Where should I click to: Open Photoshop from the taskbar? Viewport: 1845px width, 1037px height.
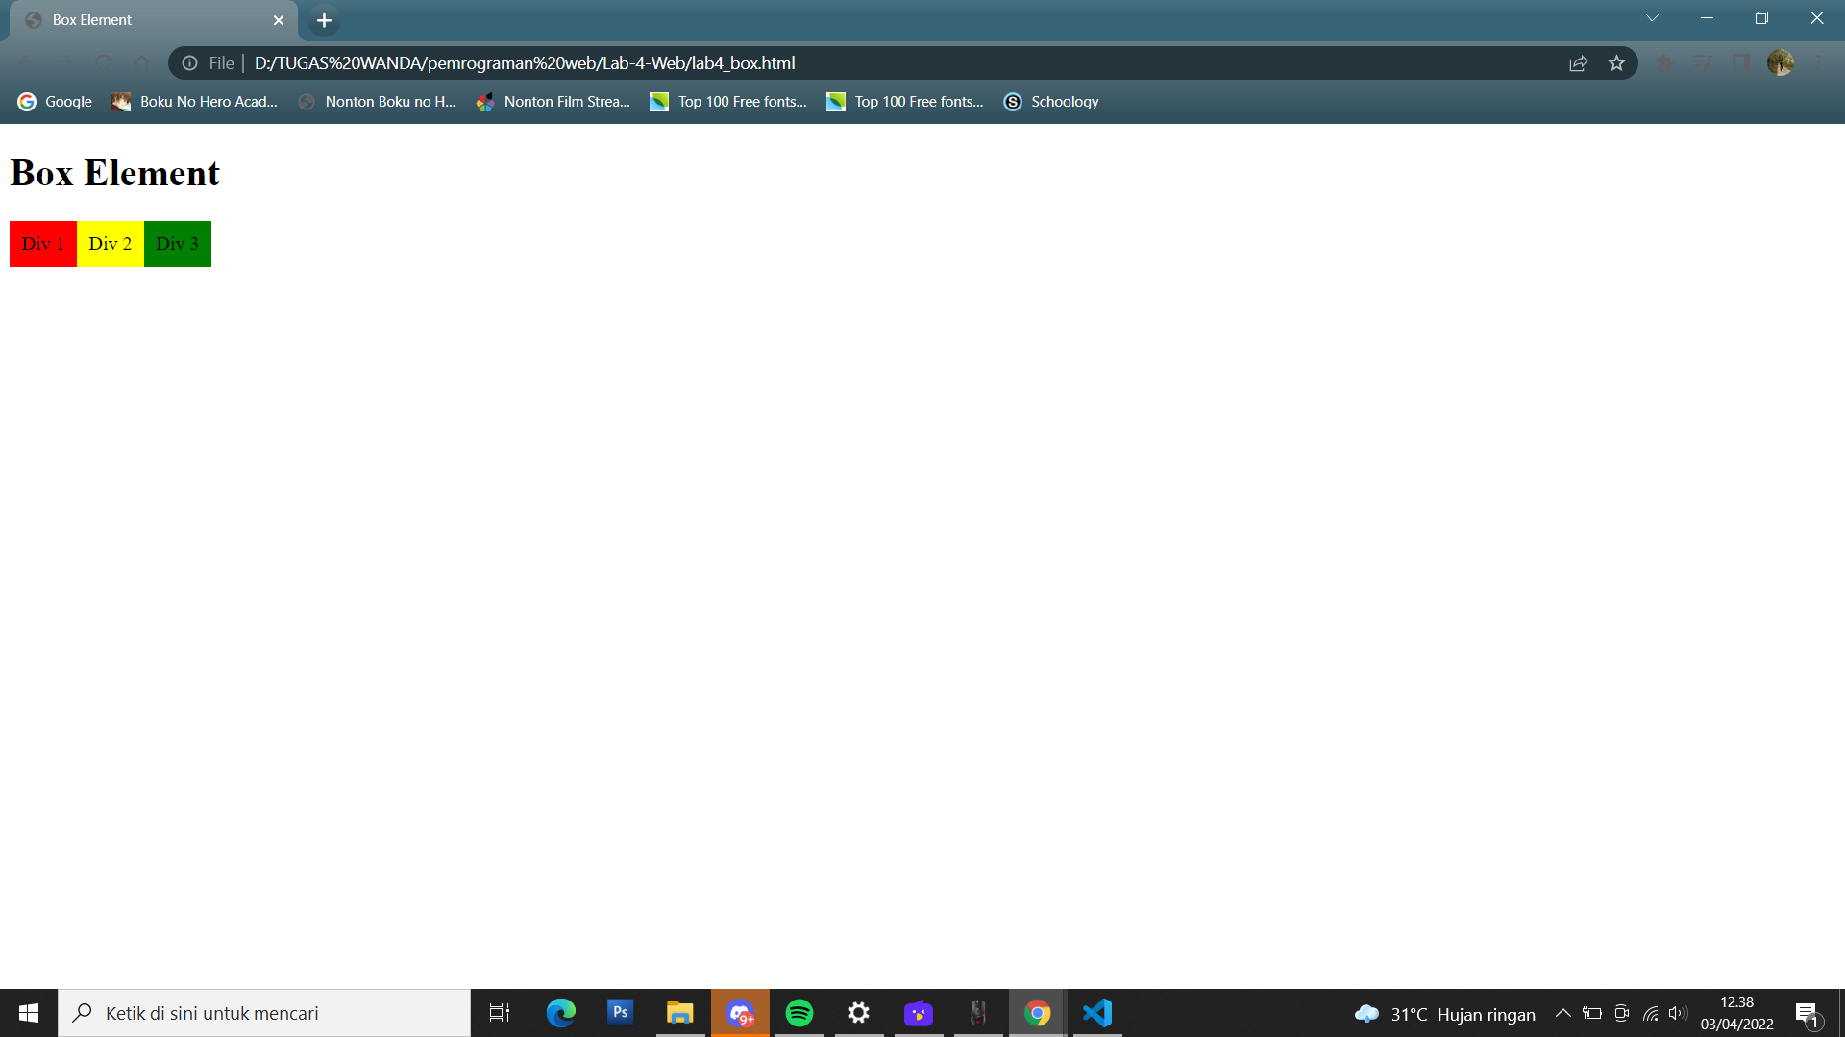pos(621,1013)
